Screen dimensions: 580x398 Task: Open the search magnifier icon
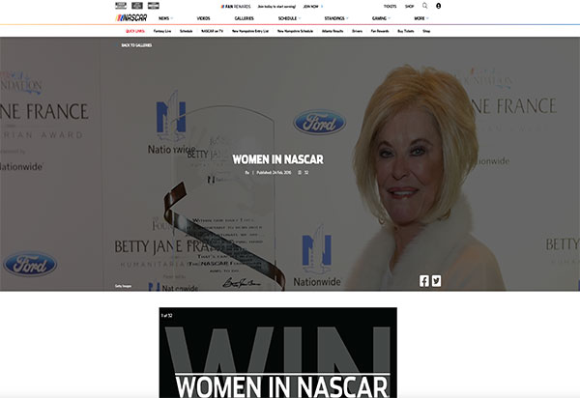coord(424,6)
